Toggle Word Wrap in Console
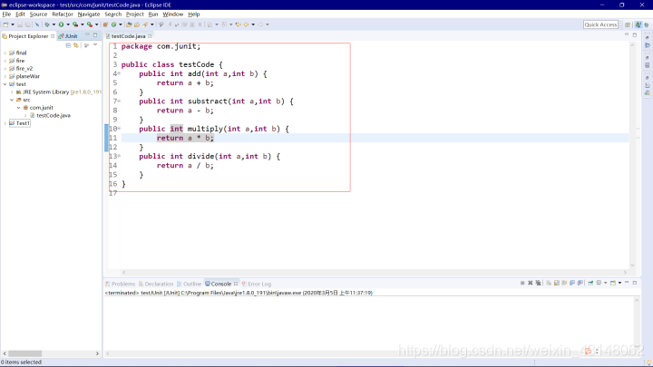 click(564, 283)
